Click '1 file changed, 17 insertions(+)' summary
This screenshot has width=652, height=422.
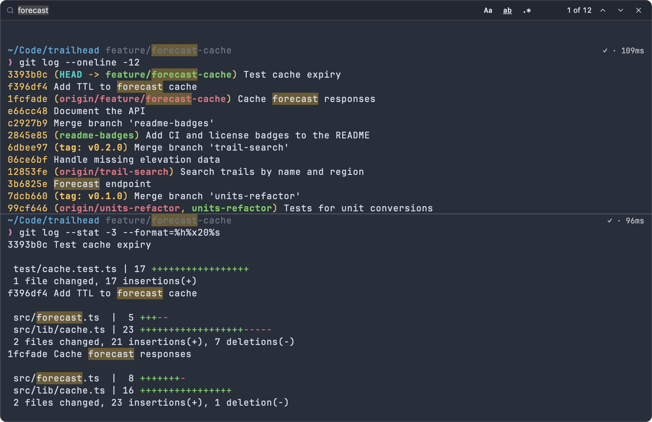click(105, 281)
